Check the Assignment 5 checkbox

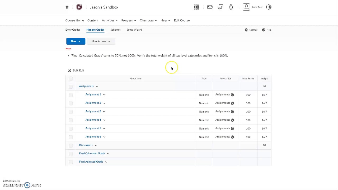coord(71,128)
